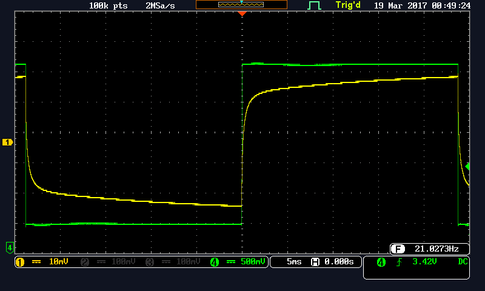Screen dimensions: 485x291
Task: Click the channel 1 DC coupling symbol
Action: [36, 262]
